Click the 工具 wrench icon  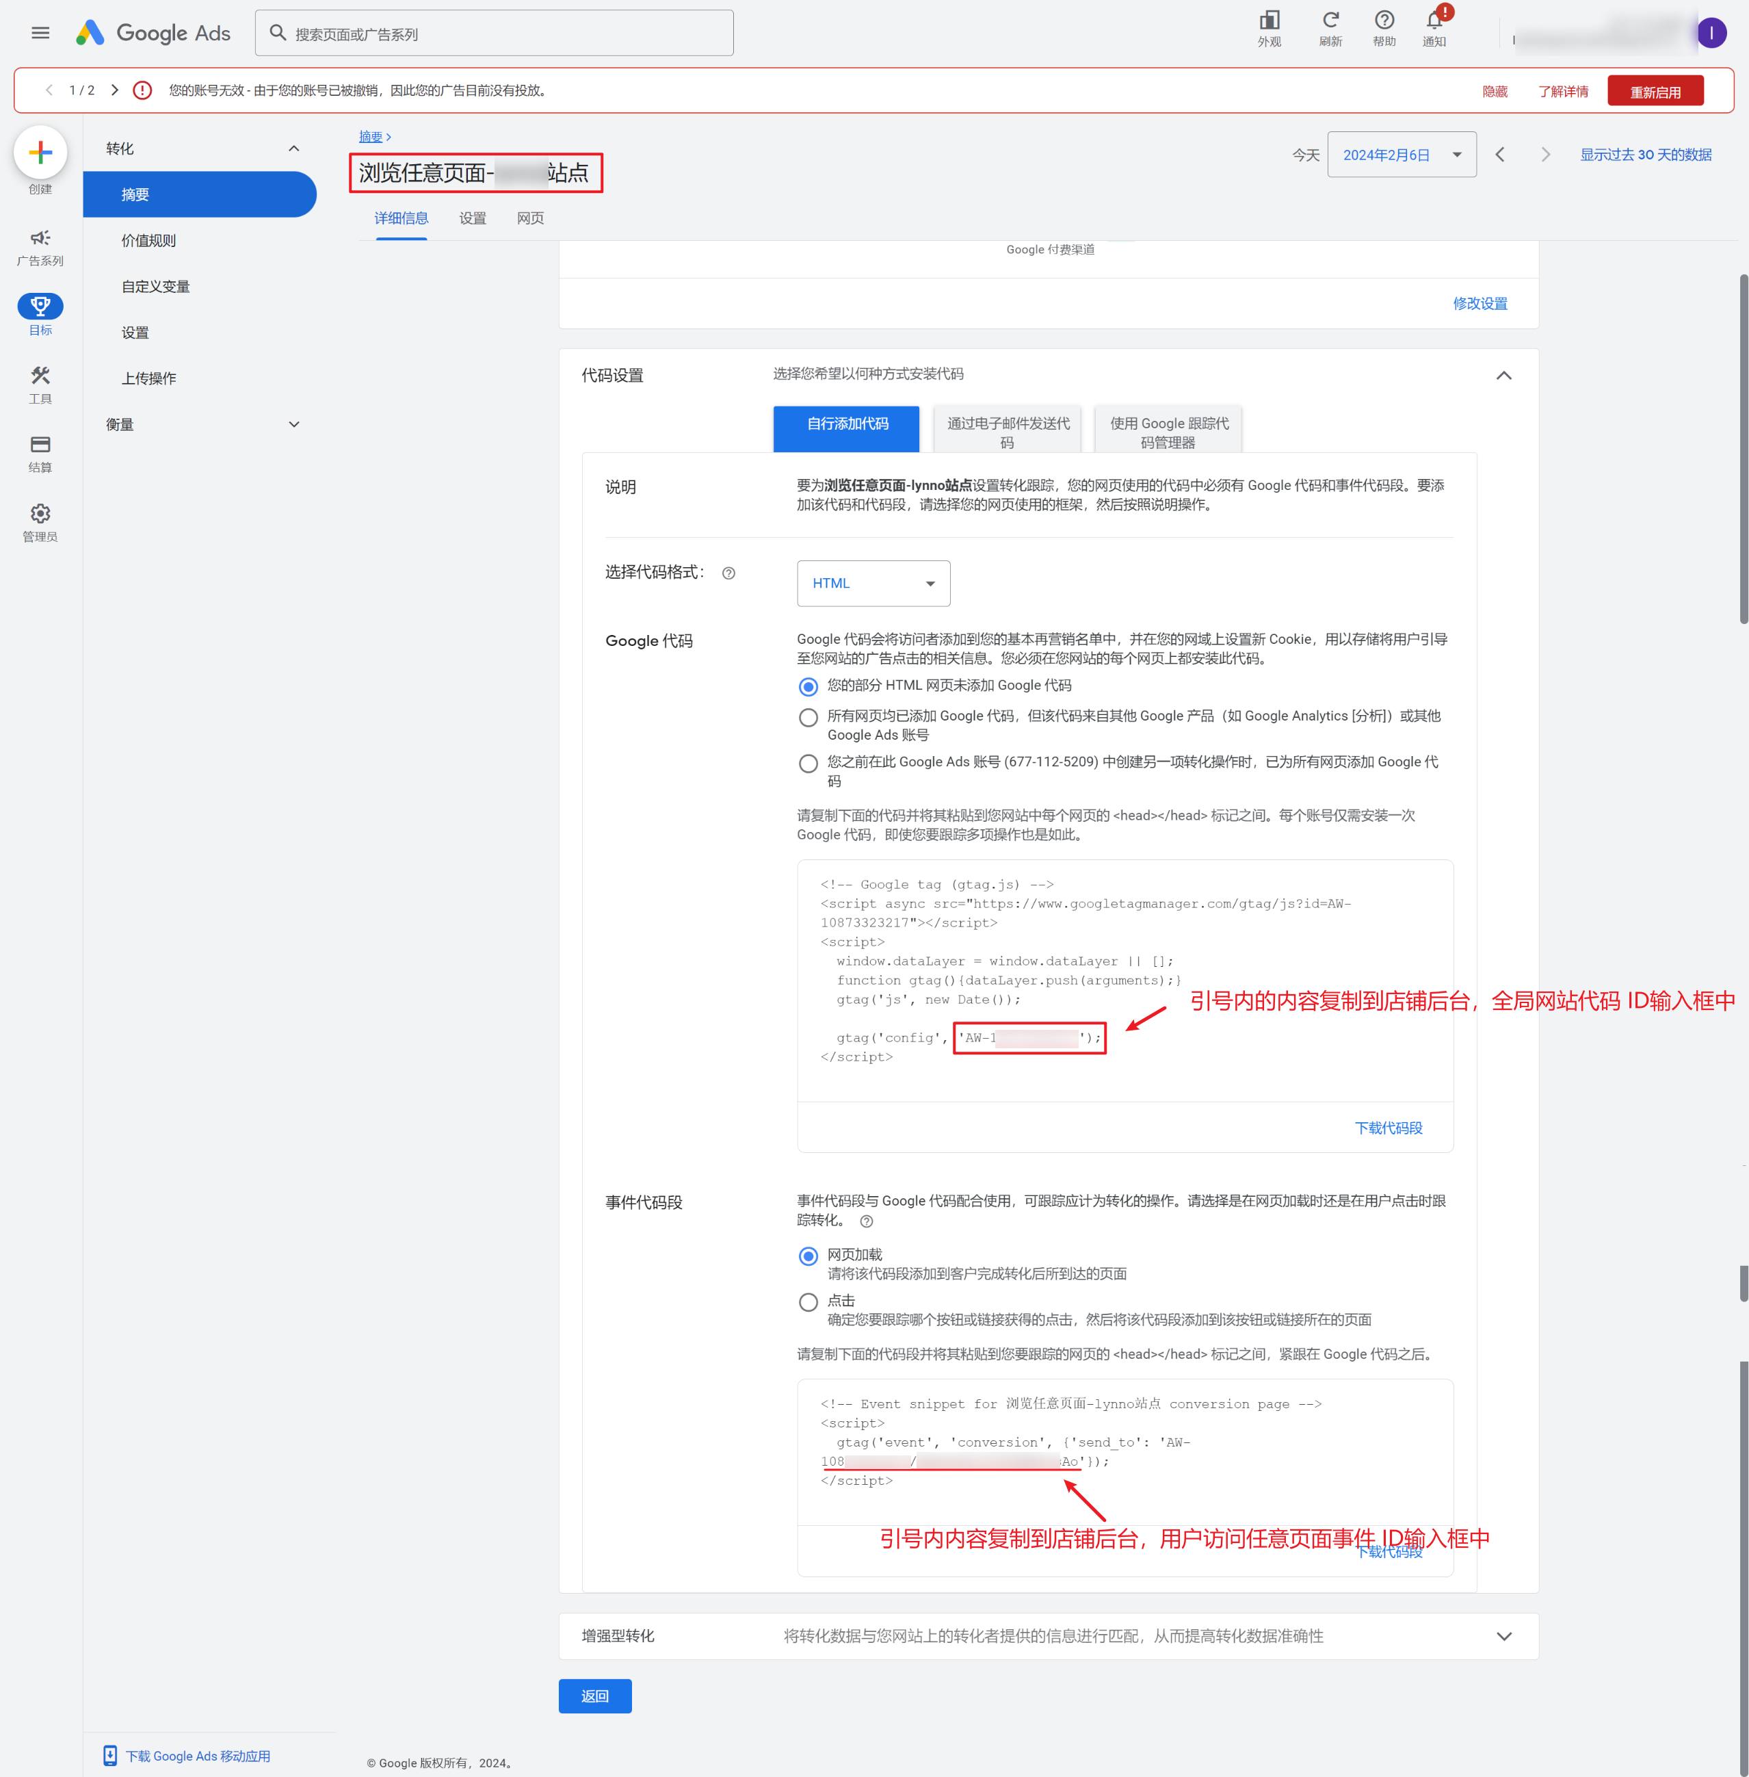coord(40,376)
